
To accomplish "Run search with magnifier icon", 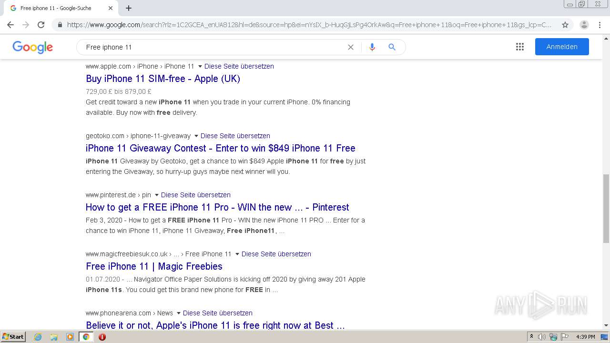I will point(392,47).
